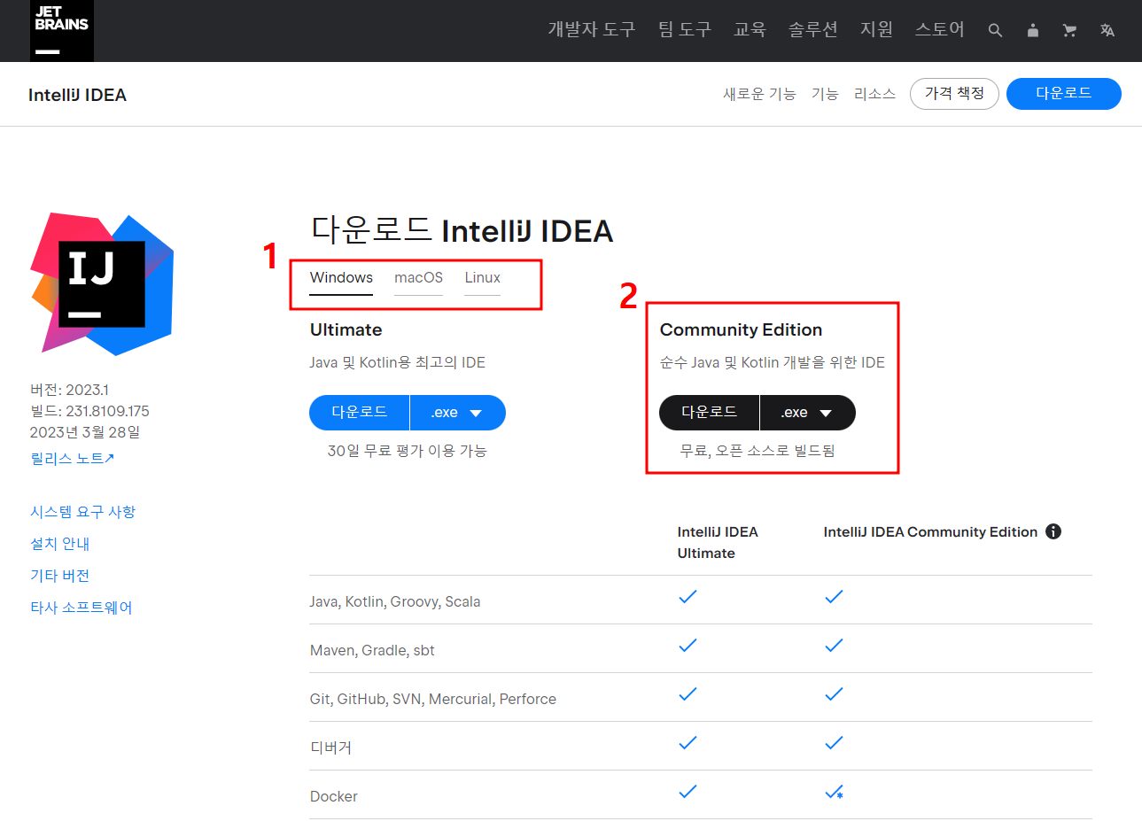Open the 솔루션 menu
1142x821 pixels.
click(x=812, y=29)
